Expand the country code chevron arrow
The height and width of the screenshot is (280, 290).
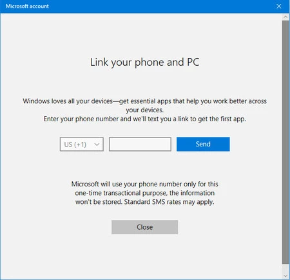click(x=97, y=145)
